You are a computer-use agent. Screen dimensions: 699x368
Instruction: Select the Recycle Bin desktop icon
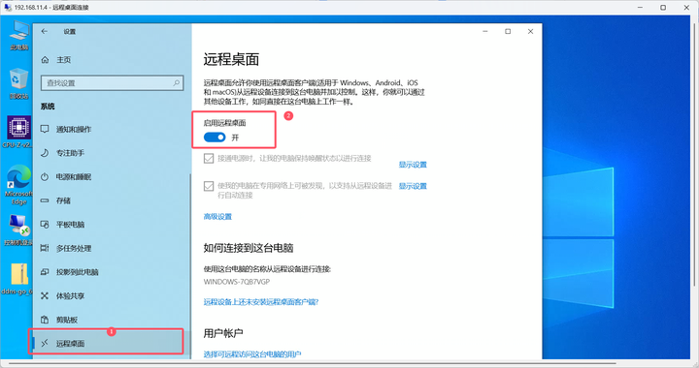18,83
